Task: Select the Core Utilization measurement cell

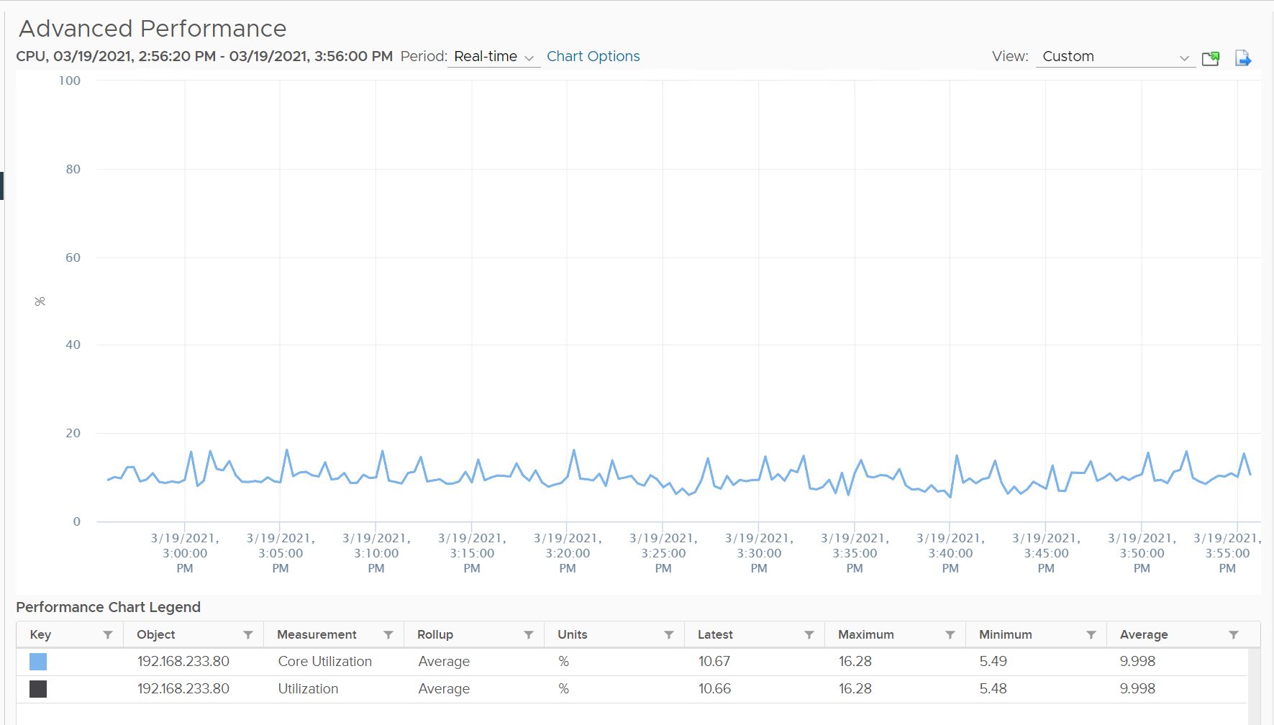Action: pyautogui.click(x=325, y=662)
